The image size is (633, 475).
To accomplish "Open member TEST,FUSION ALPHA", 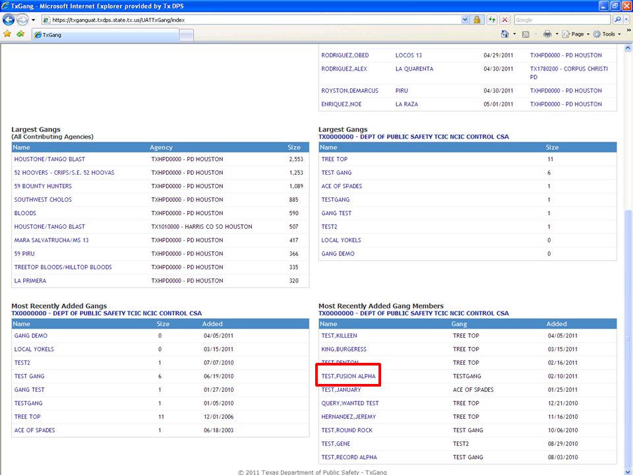I will [348, 376].
